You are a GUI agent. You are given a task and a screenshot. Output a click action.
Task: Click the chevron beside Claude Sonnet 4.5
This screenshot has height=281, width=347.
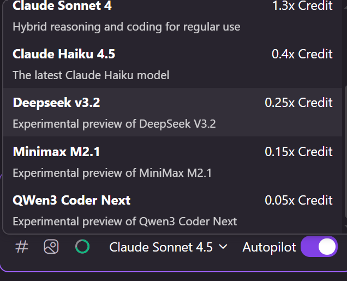(223, 247)
